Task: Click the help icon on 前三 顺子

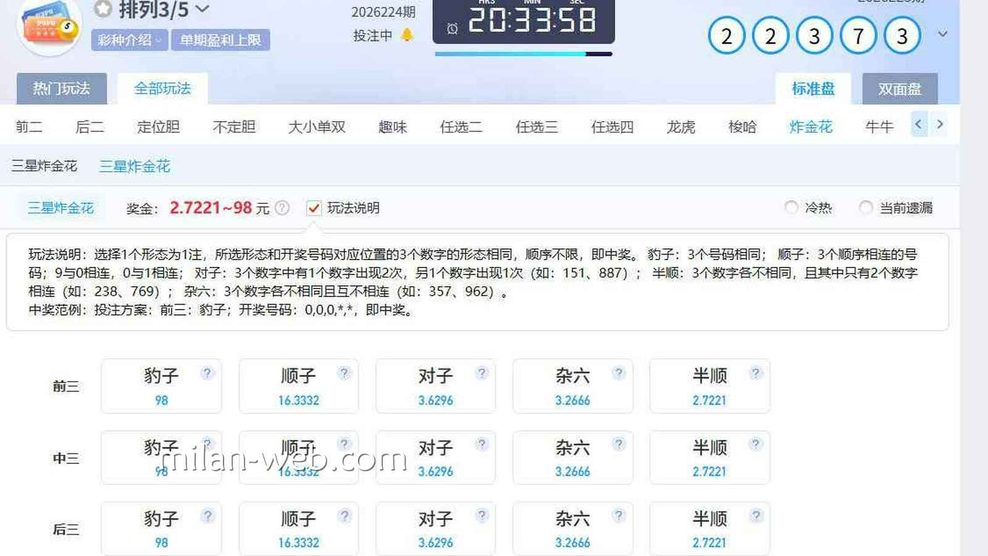Action: (345, 373)
